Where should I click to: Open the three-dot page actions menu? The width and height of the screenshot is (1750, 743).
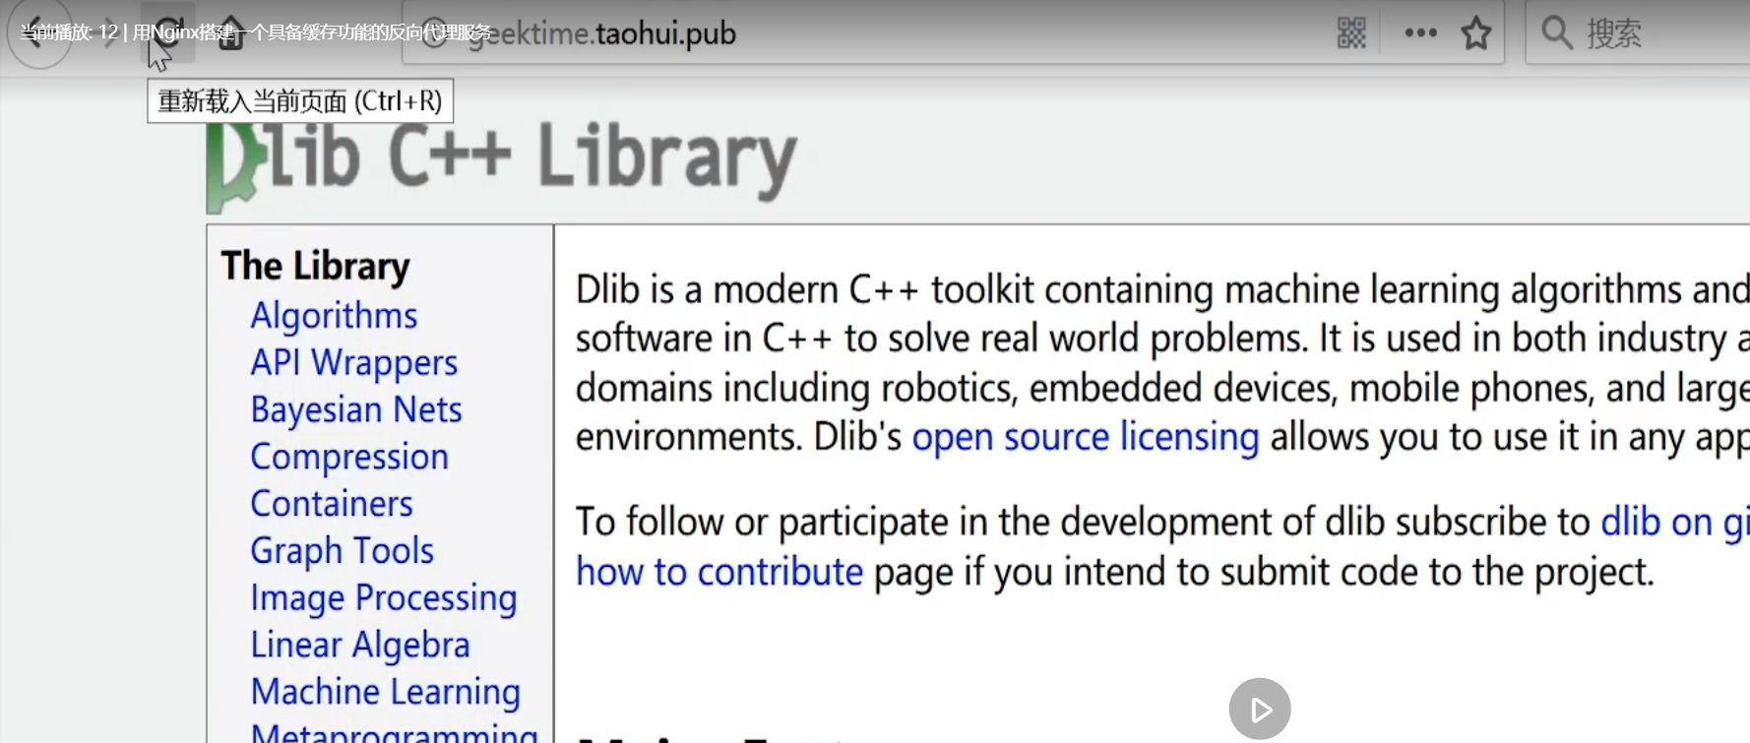click(x=1420, y=33)
